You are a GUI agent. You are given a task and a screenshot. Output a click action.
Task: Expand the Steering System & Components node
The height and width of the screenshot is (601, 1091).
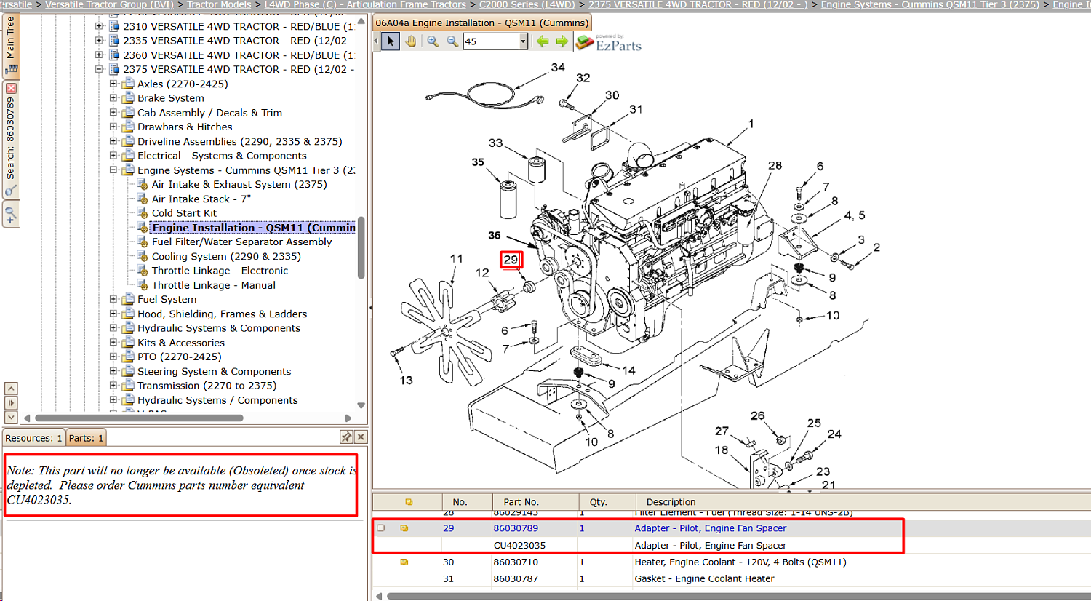[113, 371]
